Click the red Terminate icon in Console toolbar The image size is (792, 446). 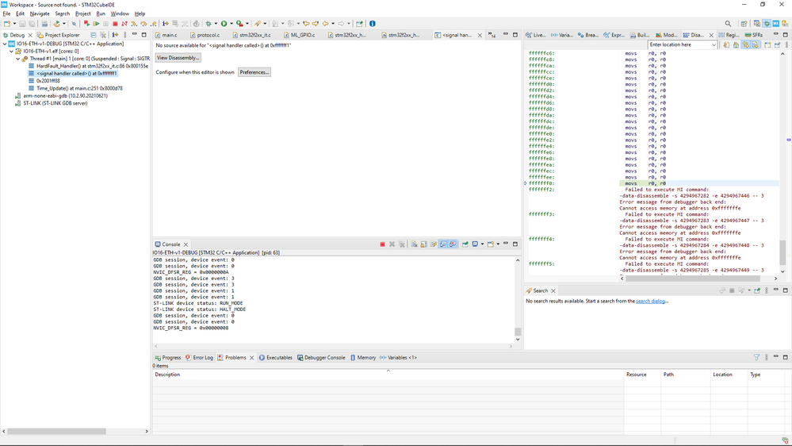[382, 244]
